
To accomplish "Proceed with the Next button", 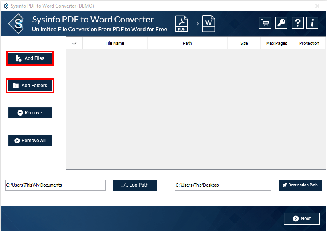I will click(x=301, y=219).
